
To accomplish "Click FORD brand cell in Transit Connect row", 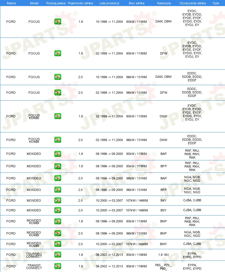I will [11, 266].
